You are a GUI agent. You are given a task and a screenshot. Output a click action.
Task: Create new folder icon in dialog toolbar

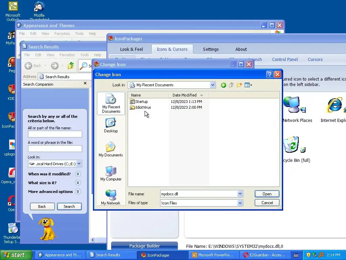(239, 85)
